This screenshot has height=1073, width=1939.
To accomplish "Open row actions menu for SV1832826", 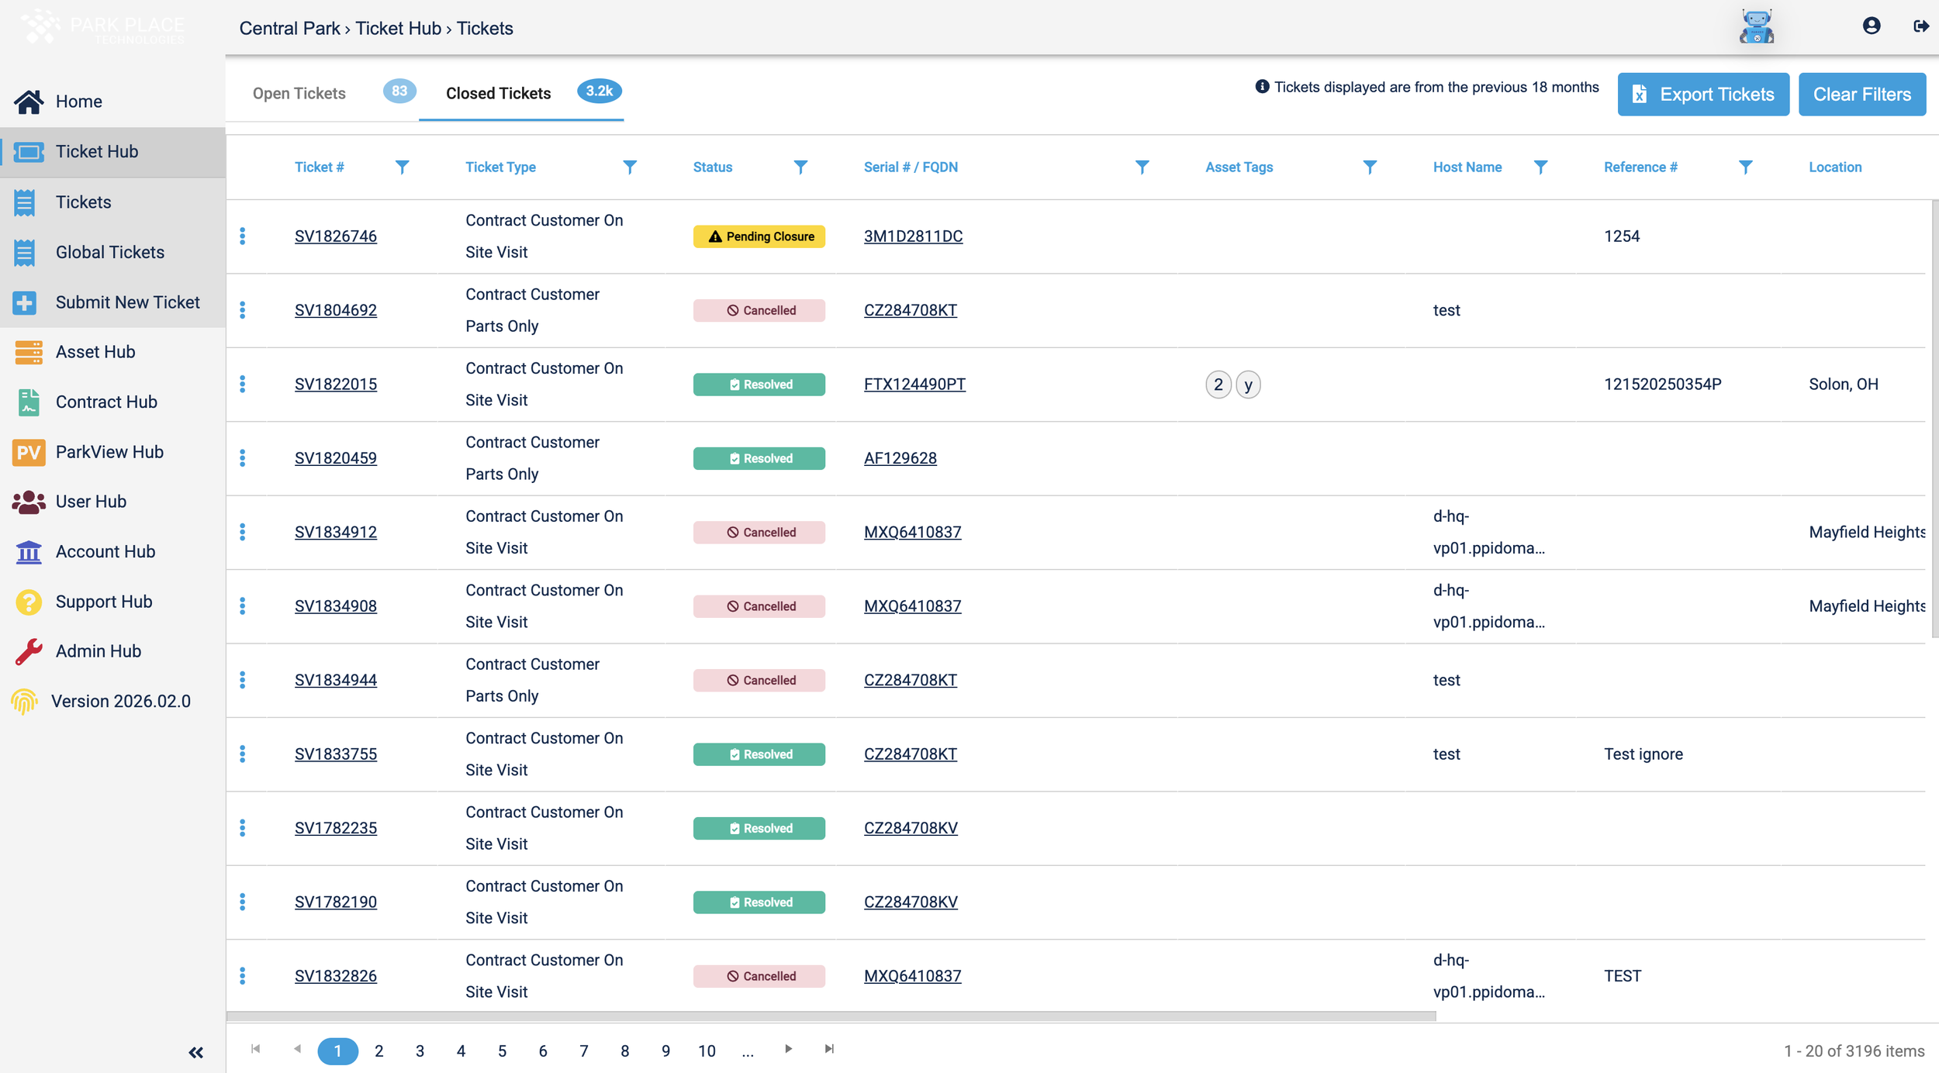I will pos(243,976).
